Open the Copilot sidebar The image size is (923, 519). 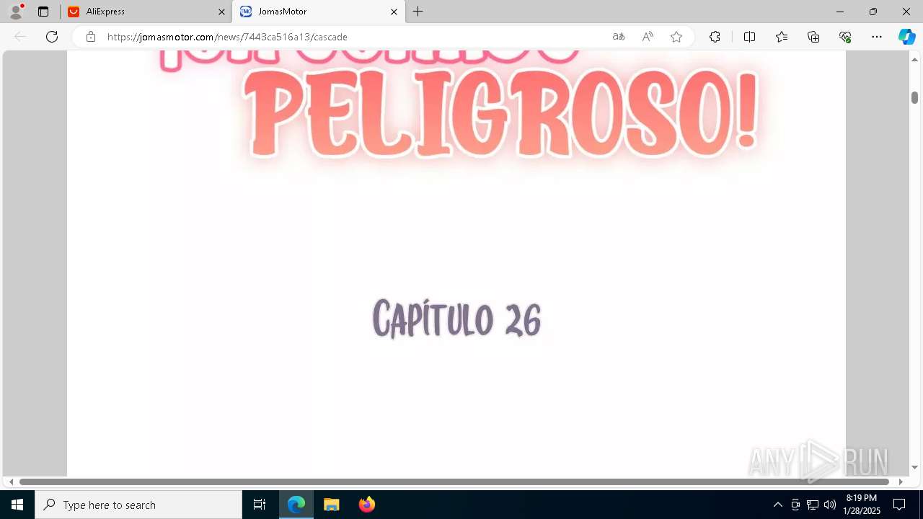pyautogui.click(x=906, y=37)
